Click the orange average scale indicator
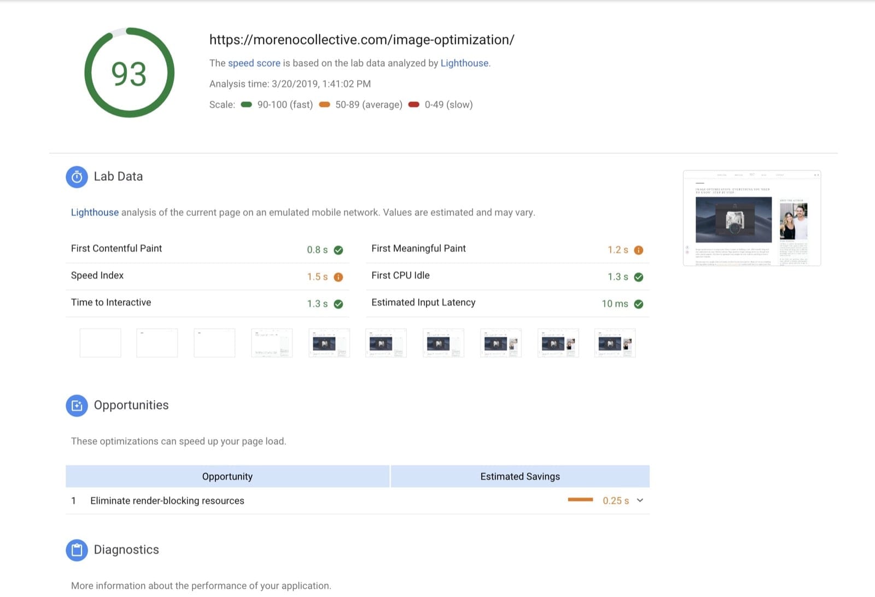This screenshot has height=597, width=875. coord(325,104)
